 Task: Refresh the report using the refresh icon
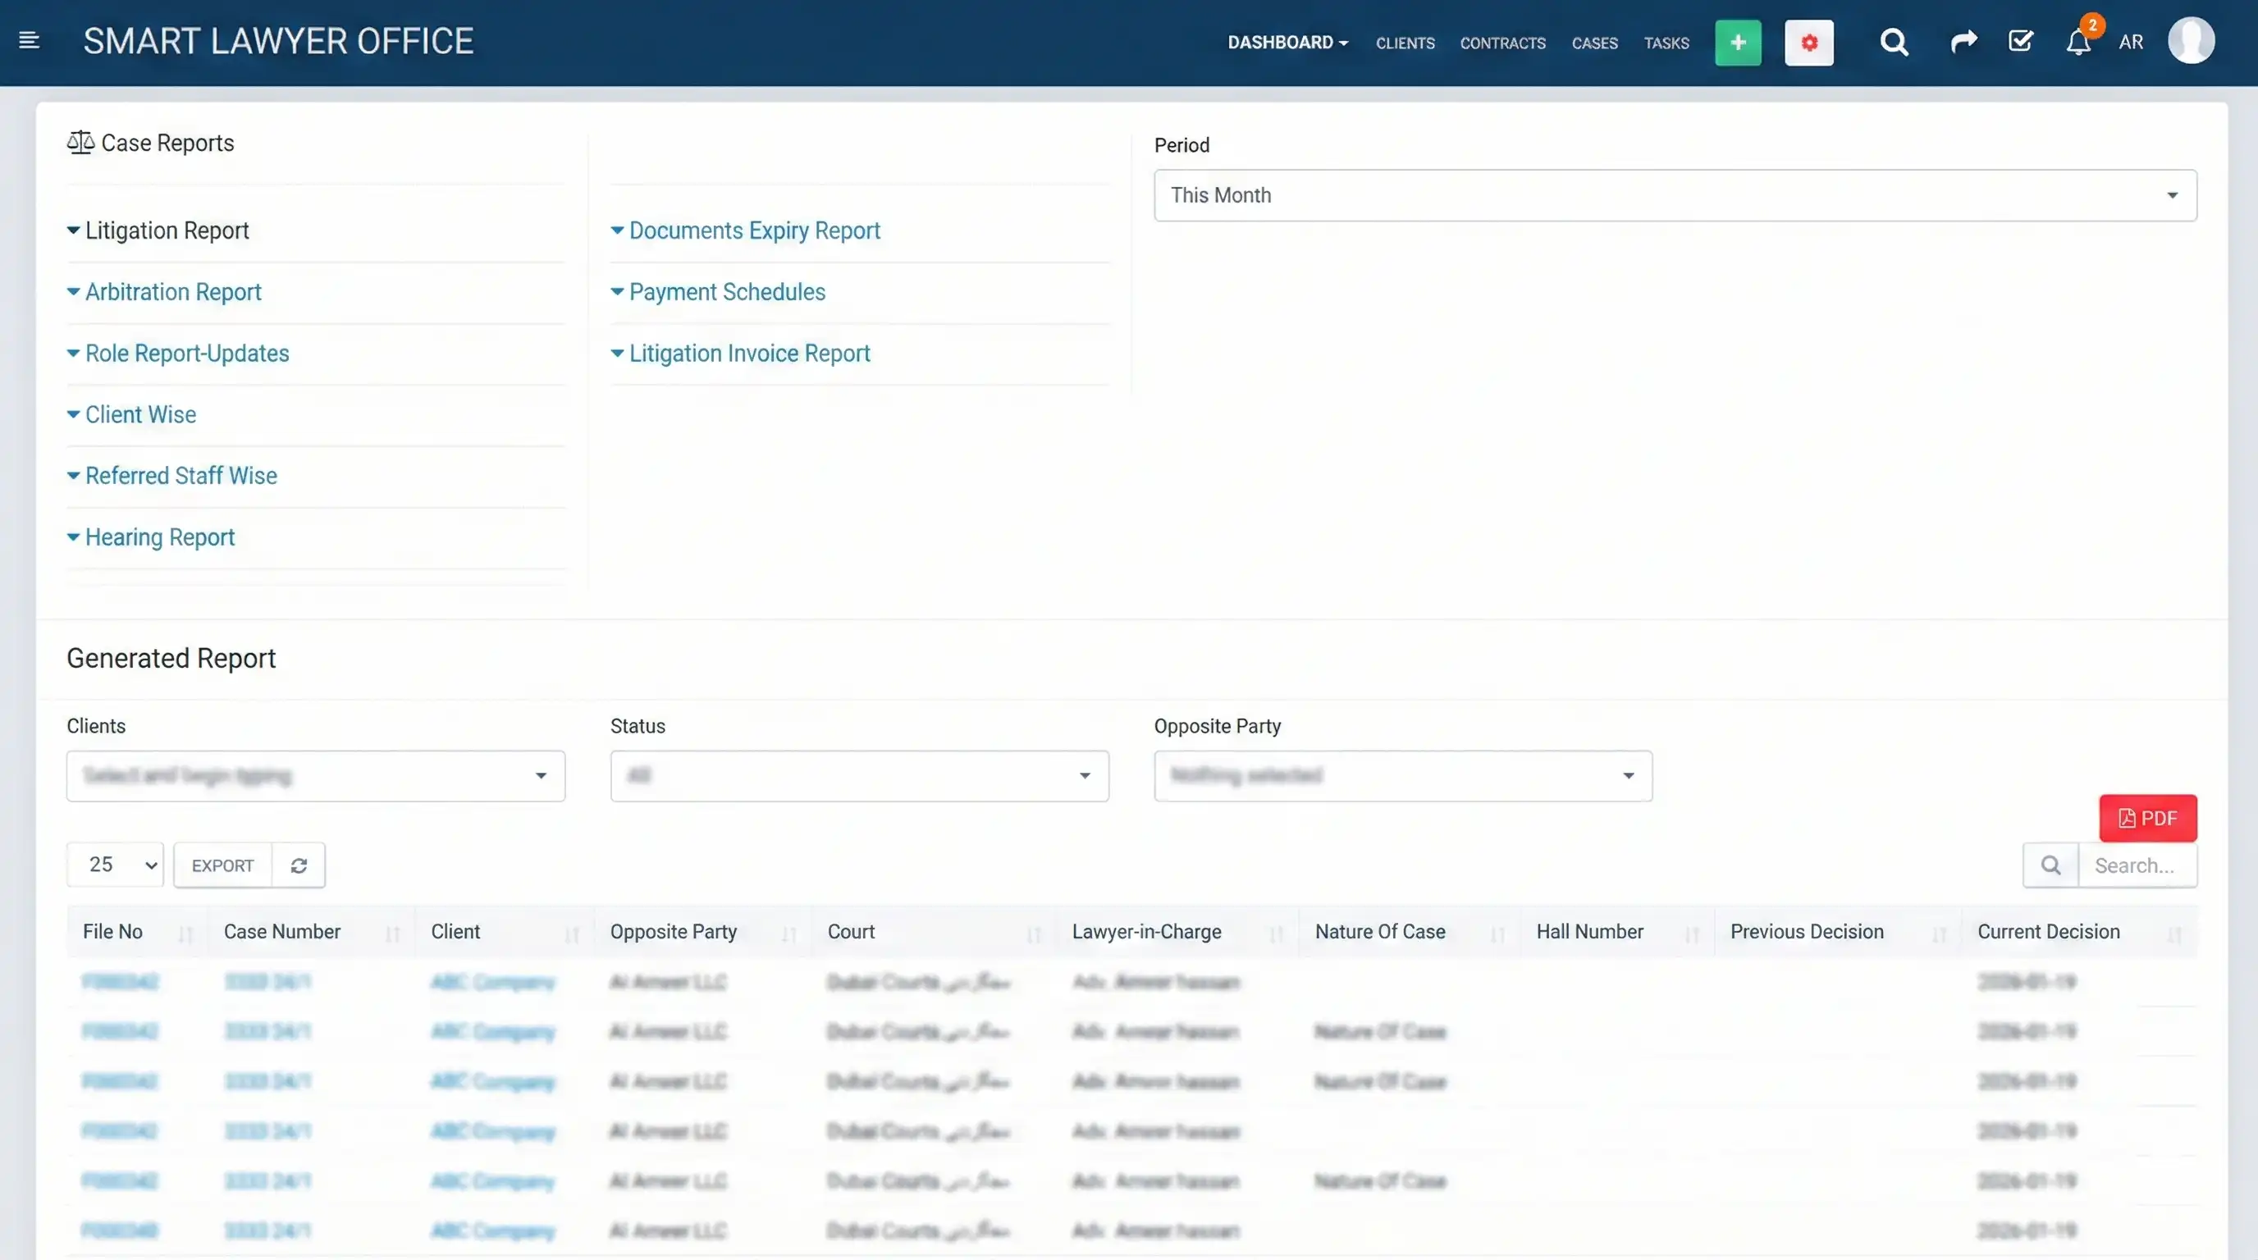point(298,865)
